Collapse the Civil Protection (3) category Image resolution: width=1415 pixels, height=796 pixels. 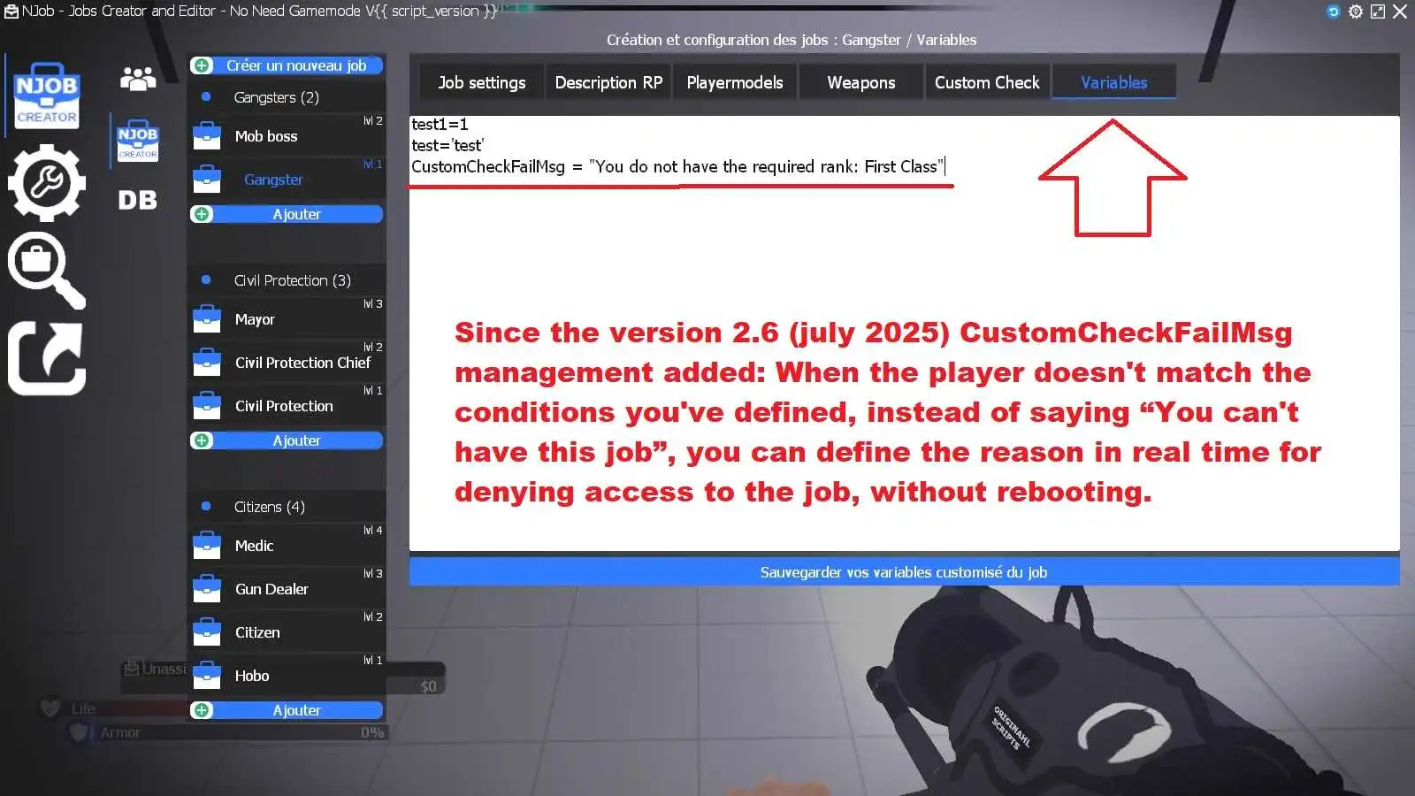click(x=285, y=279)
